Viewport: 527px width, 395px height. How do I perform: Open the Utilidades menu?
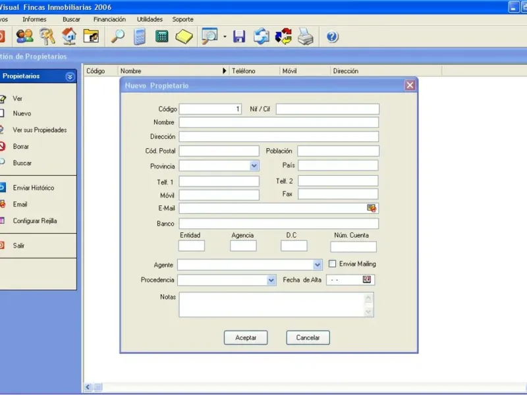pos(150,19)
